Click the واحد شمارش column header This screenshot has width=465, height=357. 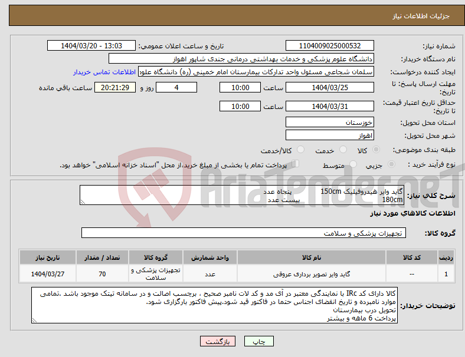point(210,257)
